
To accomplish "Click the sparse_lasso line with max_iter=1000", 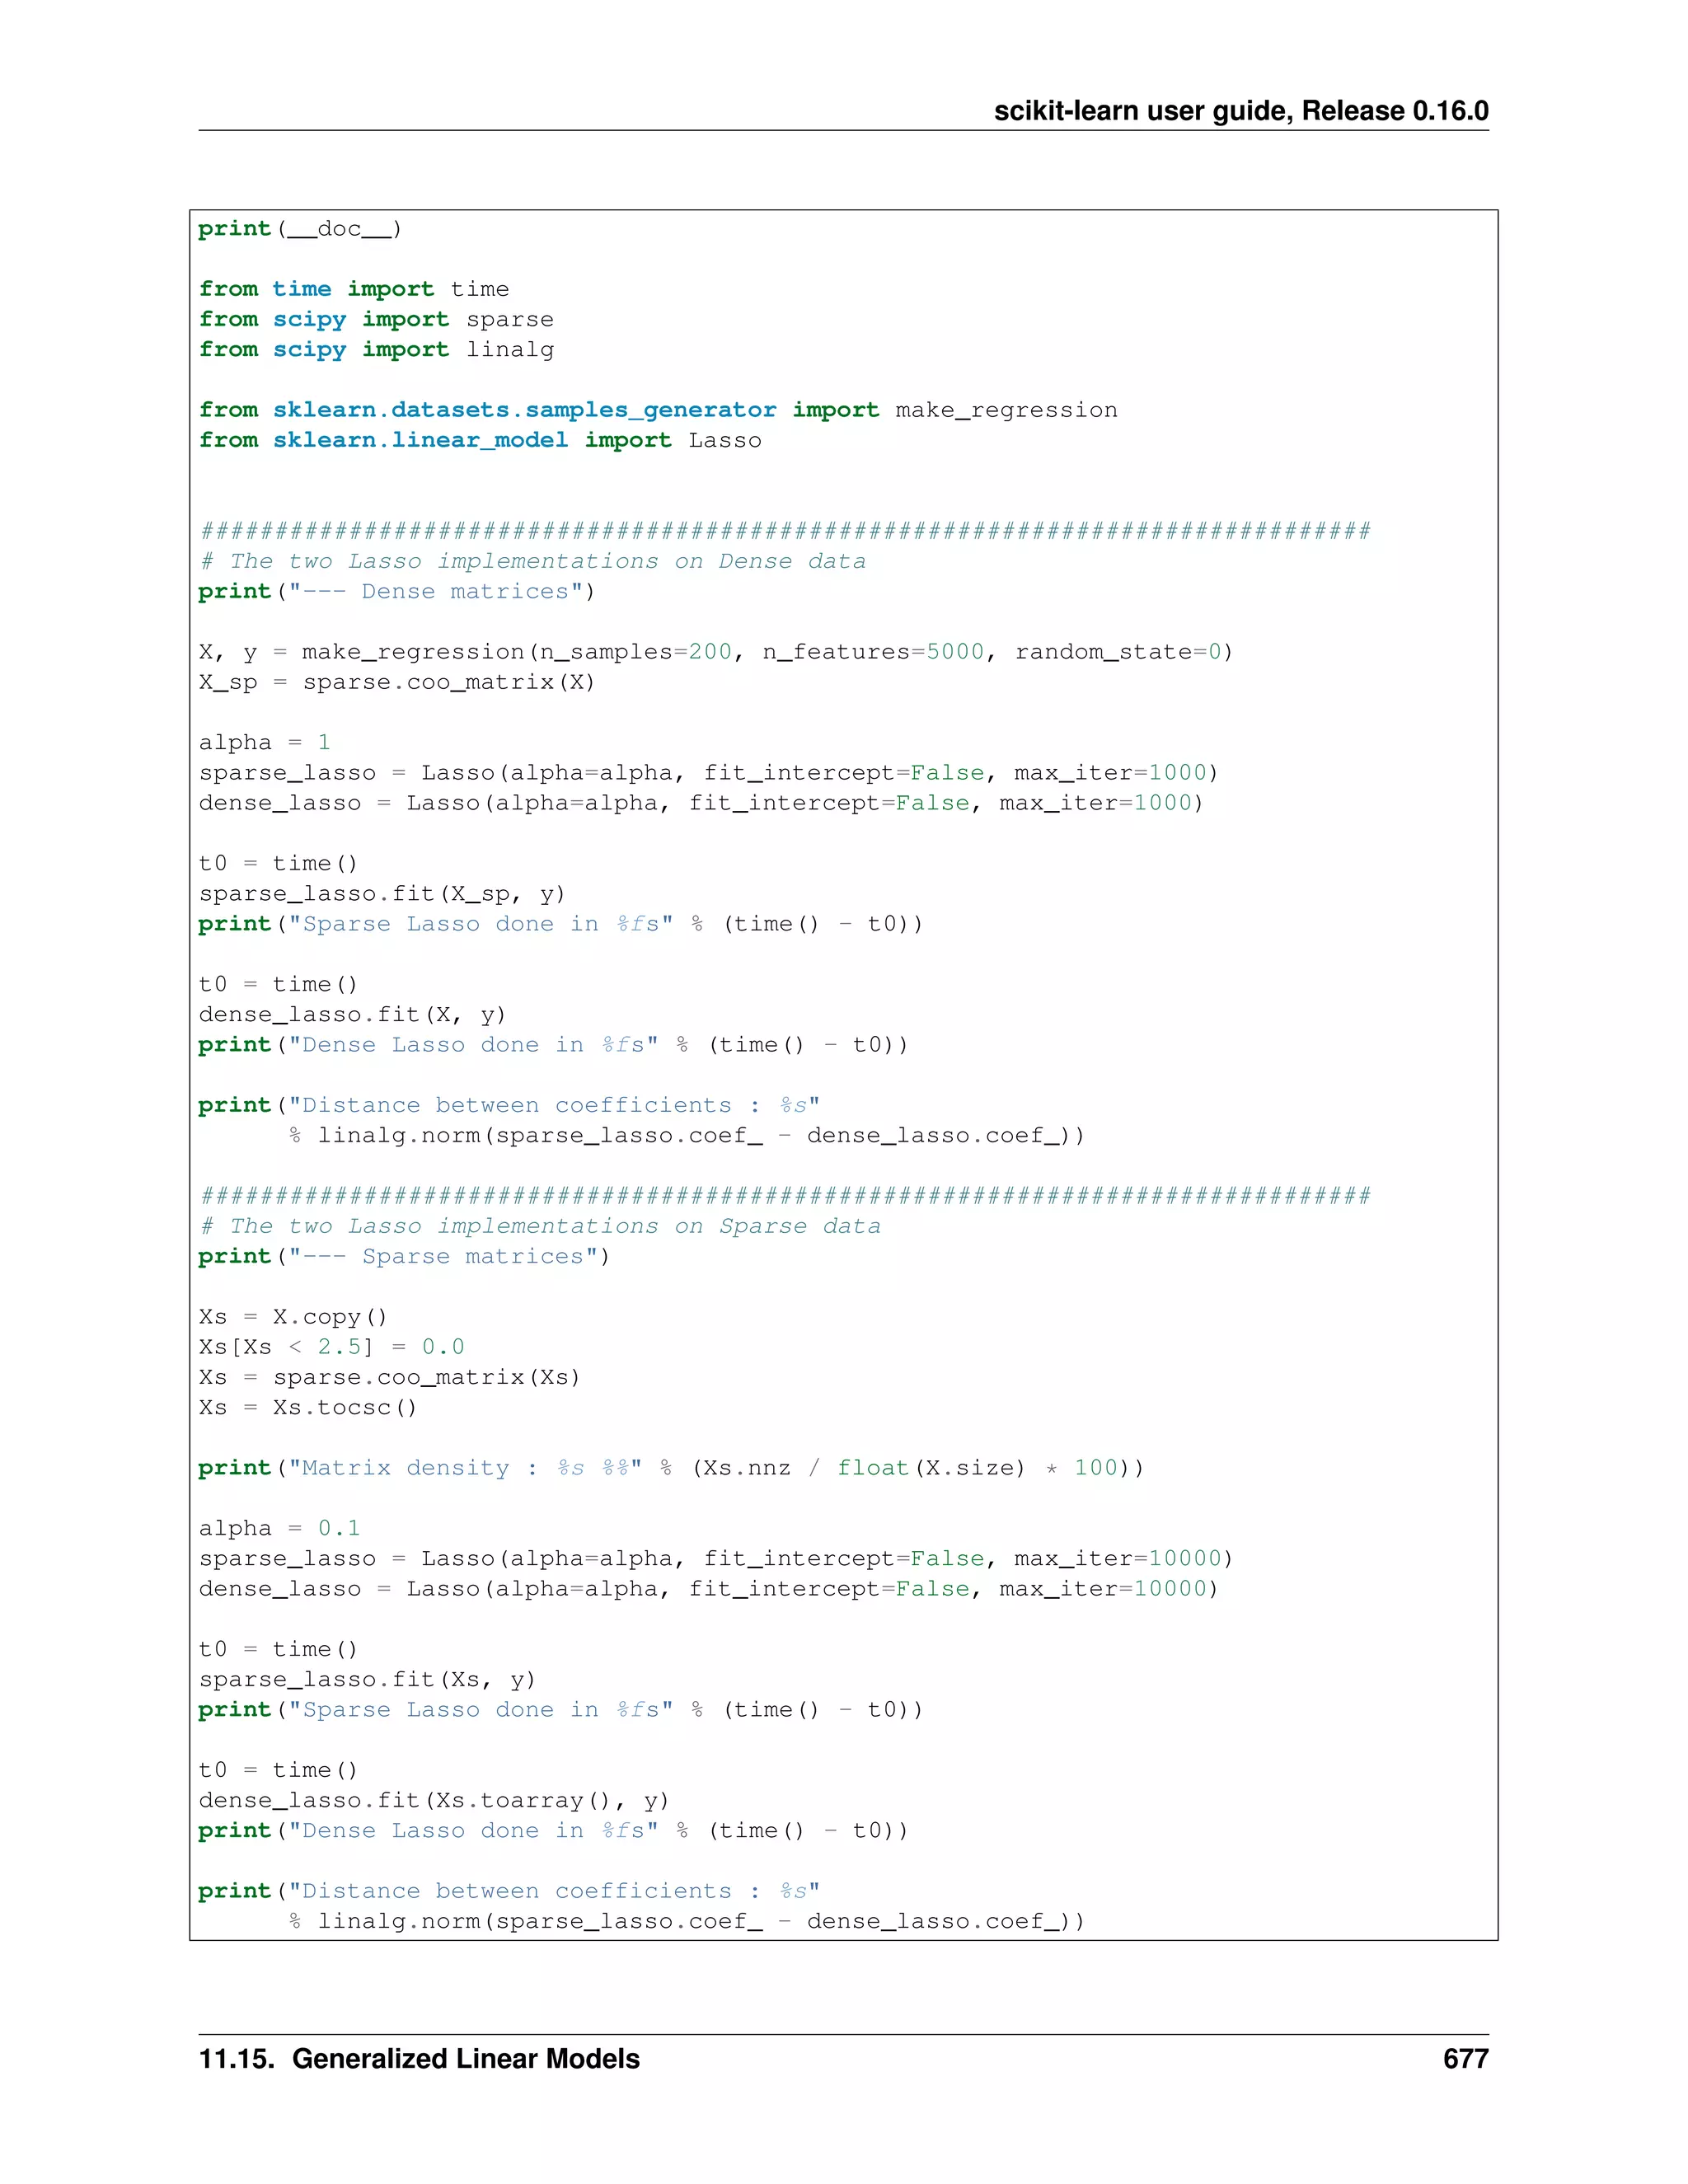I will coord(709,773).
